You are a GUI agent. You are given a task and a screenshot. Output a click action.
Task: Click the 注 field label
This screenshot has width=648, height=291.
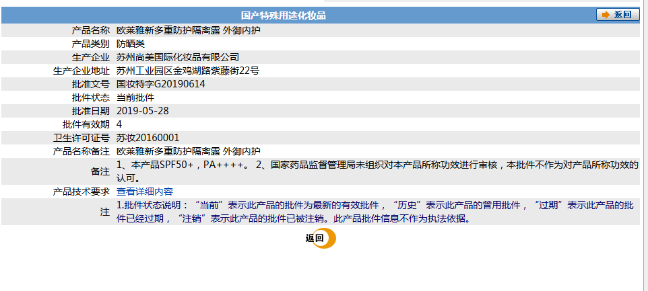pyautogui.click(x=105, y=212)
